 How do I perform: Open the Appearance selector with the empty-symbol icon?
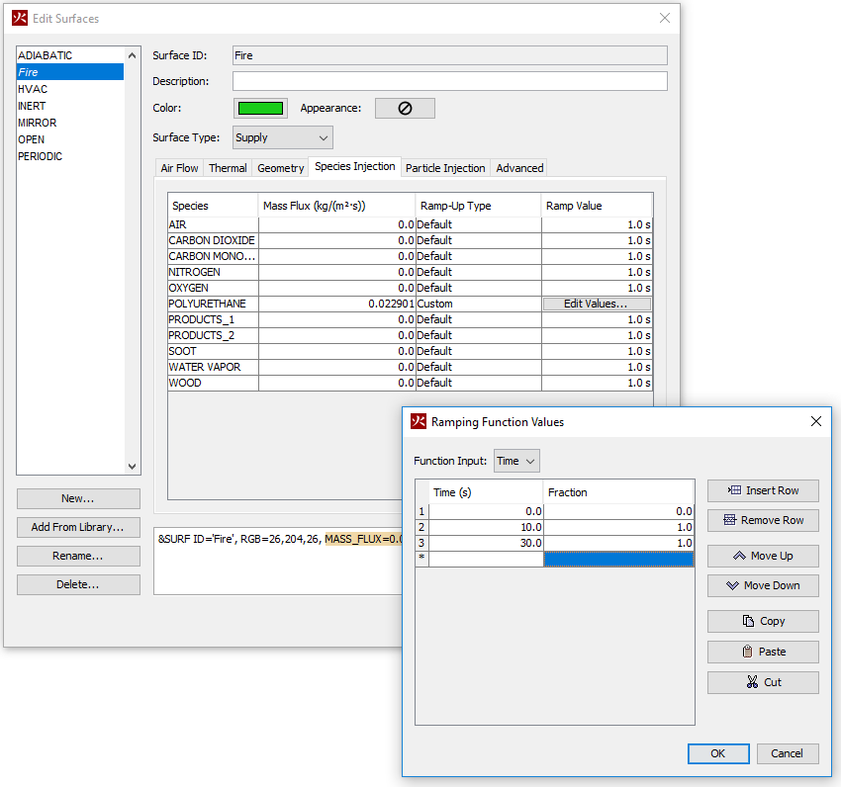(x=405, y=109)
